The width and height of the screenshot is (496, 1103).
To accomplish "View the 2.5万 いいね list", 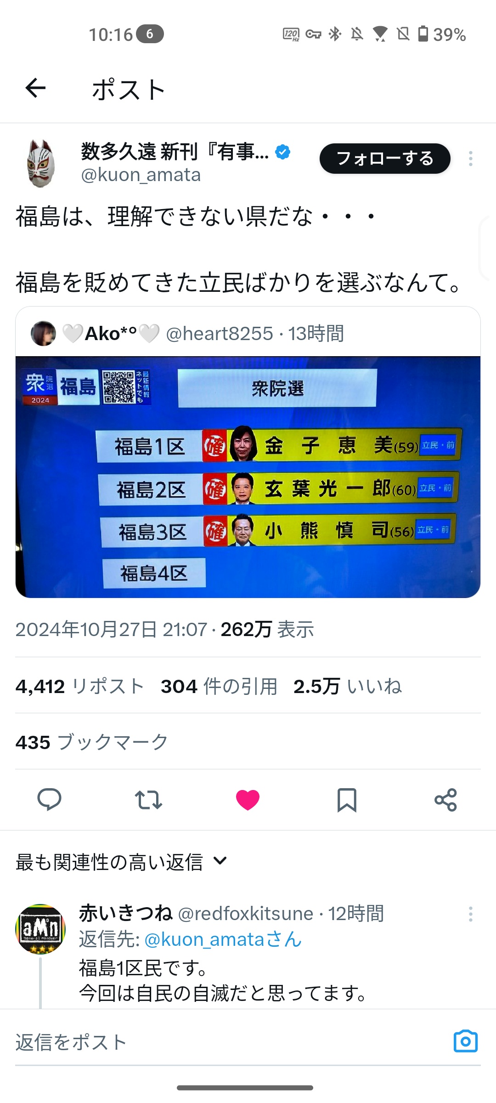I will (348, 686).
